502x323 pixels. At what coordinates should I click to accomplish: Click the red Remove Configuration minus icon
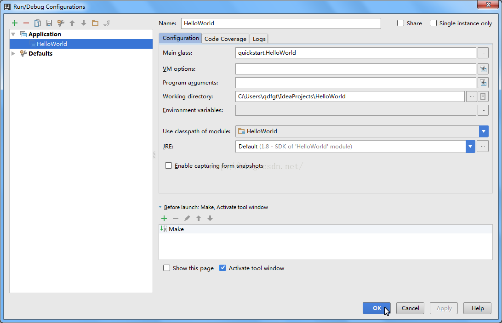26,23
